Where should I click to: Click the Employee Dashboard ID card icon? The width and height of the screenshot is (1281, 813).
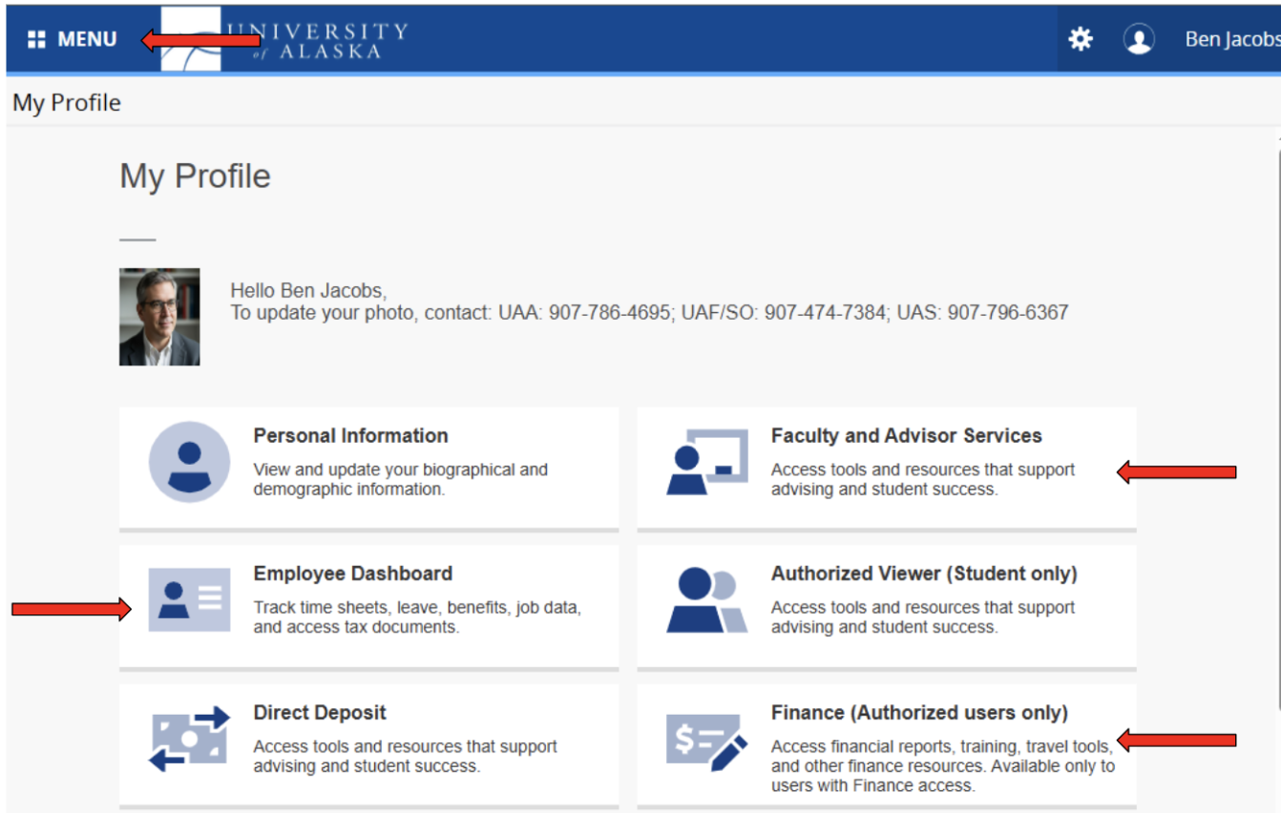tap(189, 600)
